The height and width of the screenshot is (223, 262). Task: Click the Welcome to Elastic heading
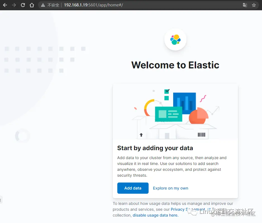pos(175,65)
